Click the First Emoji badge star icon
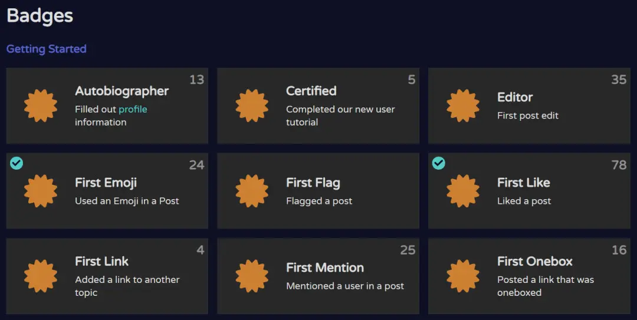The height and width of the screenshot is (320, 637). [x=41, y=191]
